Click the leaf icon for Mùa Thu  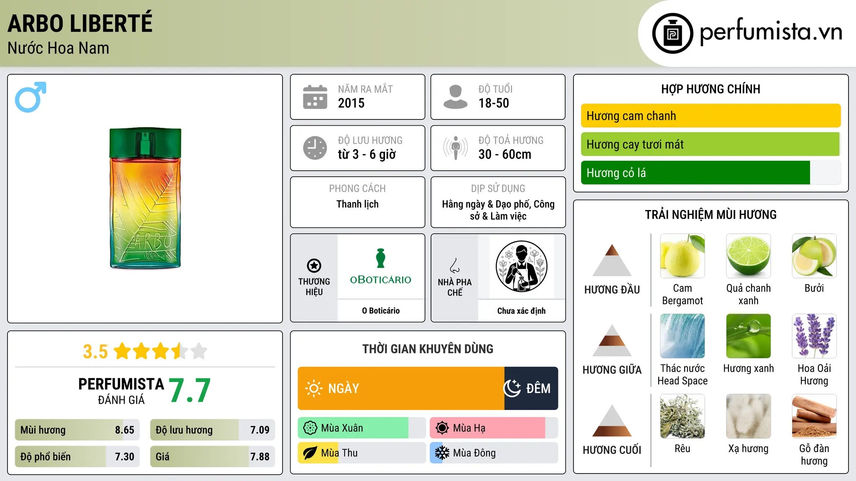click(310, 453)
